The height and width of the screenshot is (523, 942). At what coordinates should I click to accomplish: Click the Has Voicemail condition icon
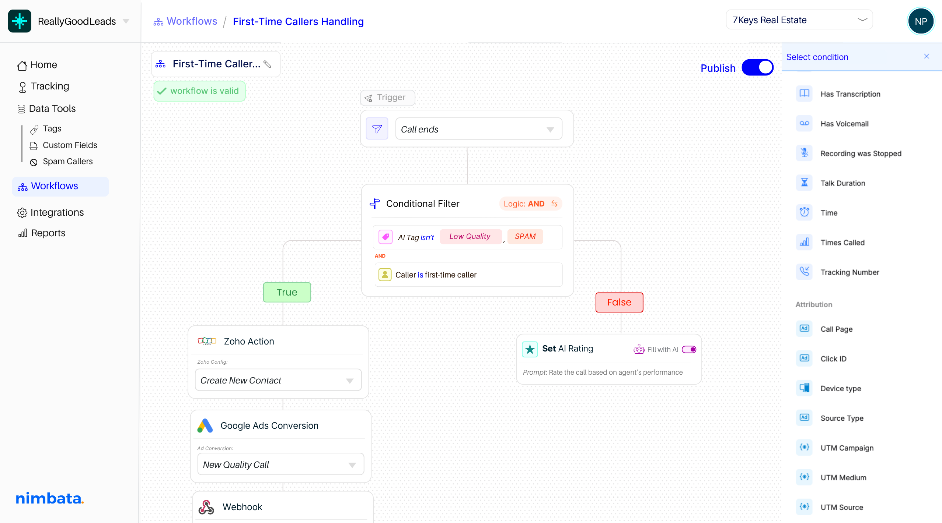(x=804, y=123)
